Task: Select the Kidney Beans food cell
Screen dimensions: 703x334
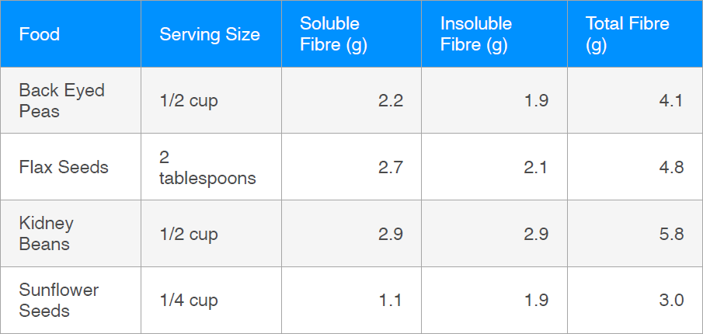Action: 71,234
